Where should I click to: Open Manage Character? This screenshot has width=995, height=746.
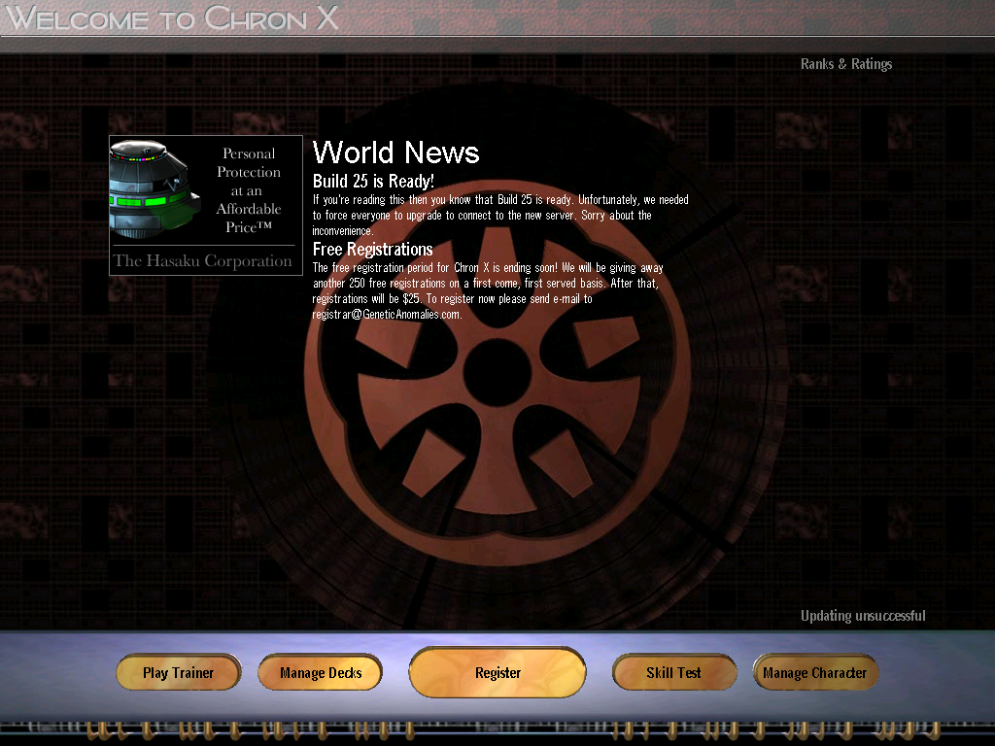[815, 672]
